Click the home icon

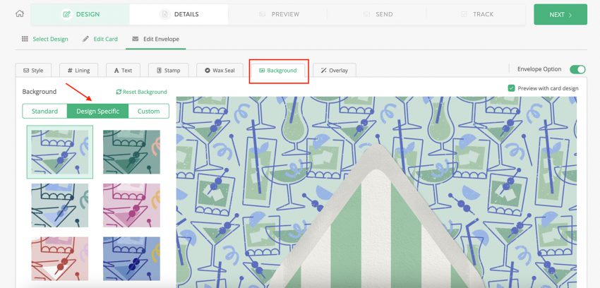pyautogui.click(x=20, y=14)
